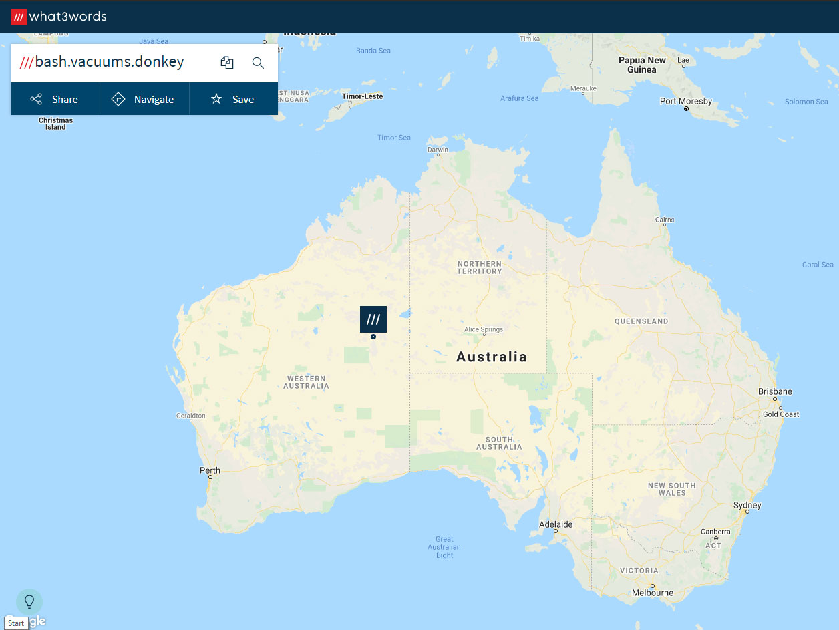Screen dimensions: 839x630
Task: Click the share icon
Action: pos(36,99)
